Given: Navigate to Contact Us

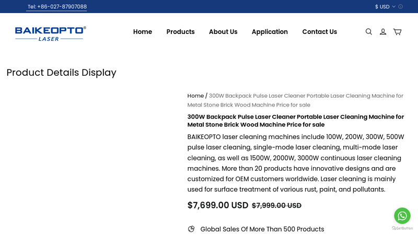Looking at the screenshot, I should pos(319,32).
